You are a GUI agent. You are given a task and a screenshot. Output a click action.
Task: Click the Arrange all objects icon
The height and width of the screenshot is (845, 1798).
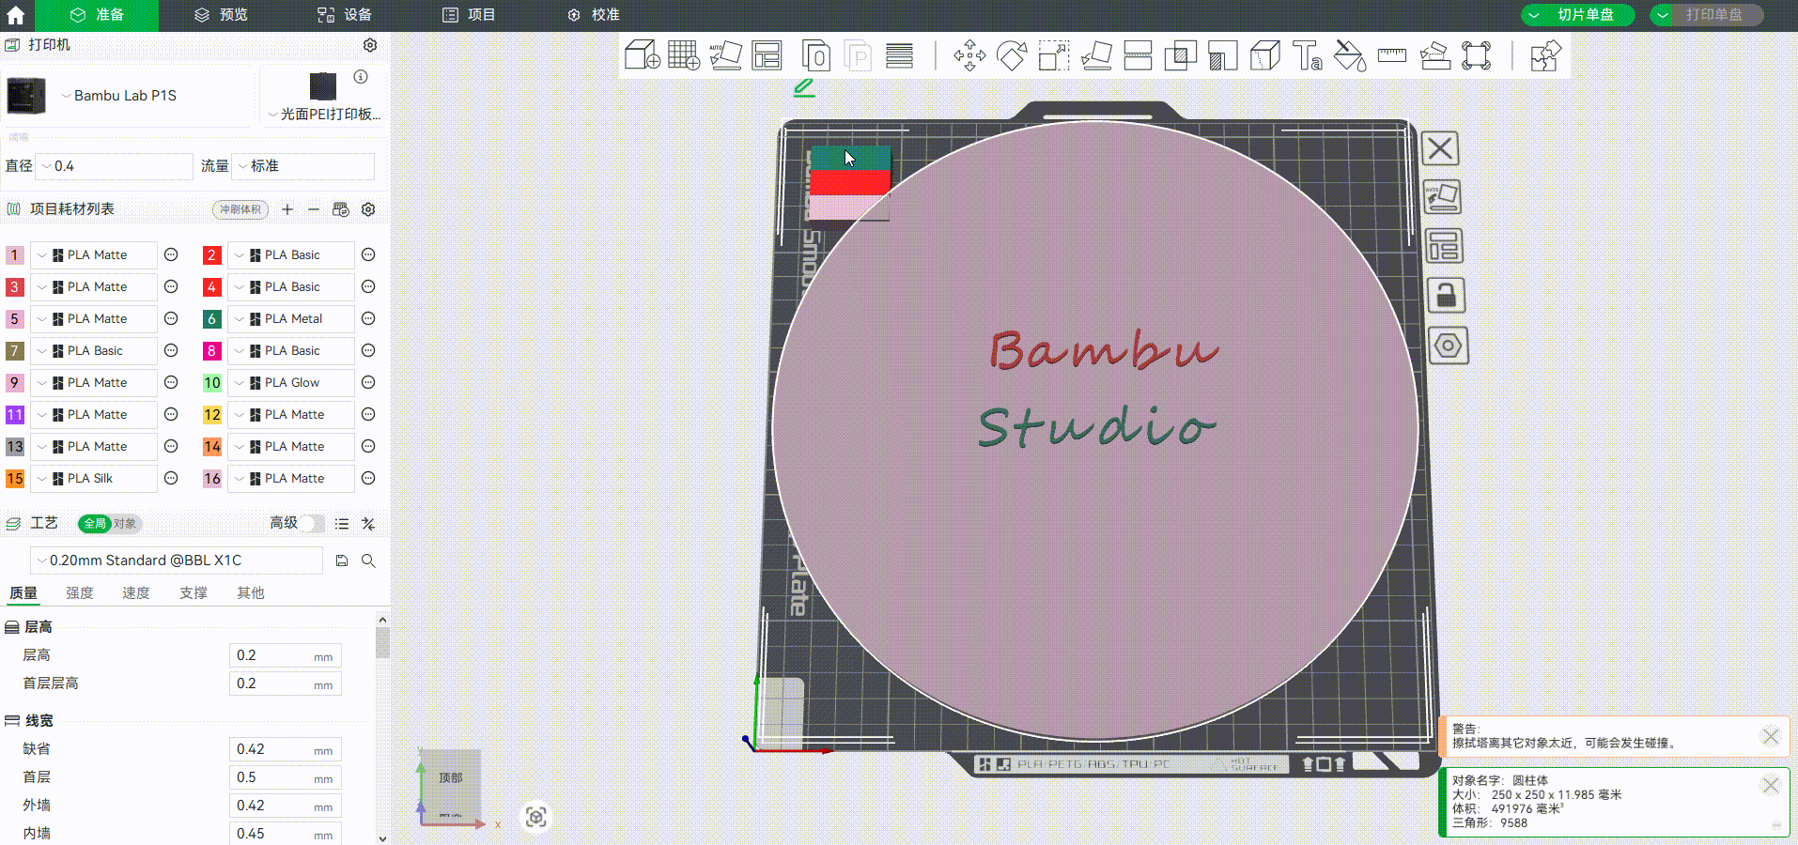click(767, 55)
